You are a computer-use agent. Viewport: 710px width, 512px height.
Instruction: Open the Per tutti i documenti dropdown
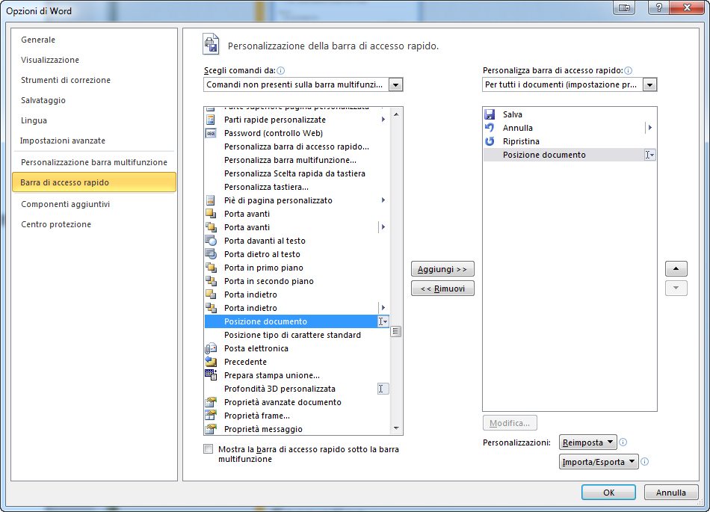(x=649, y=85)
